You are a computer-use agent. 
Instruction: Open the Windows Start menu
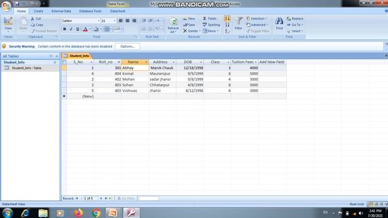point(7,213)
